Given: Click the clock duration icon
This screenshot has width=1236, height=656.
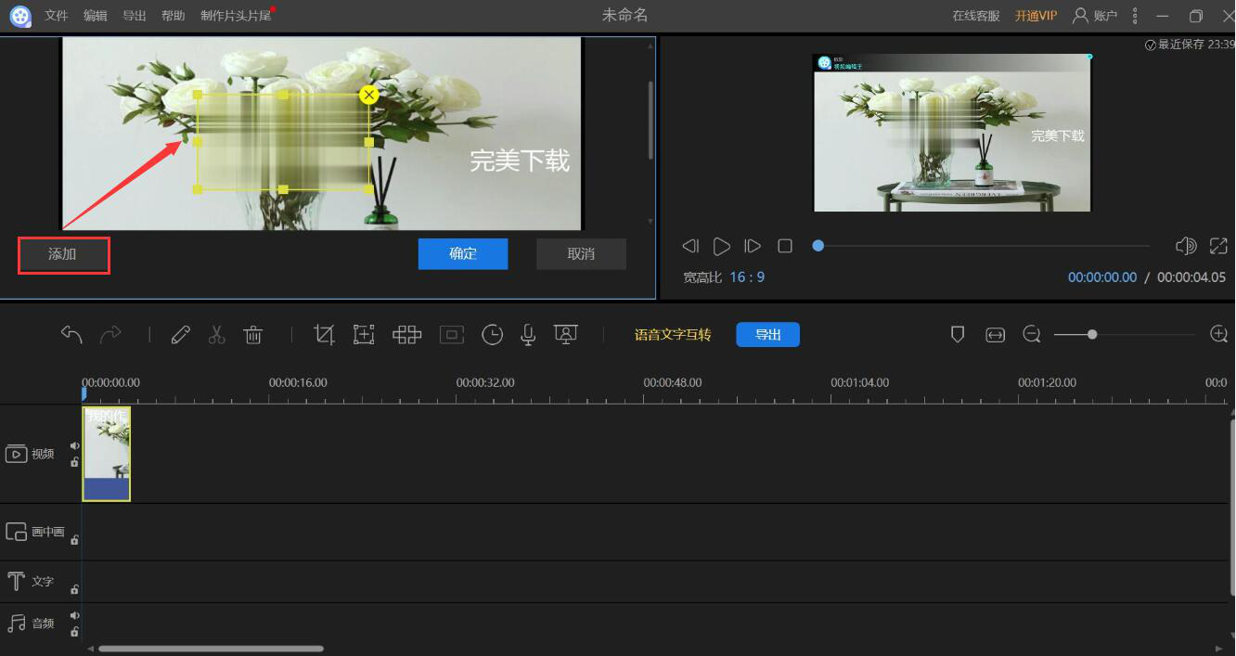Looking at the screenshot, I should click(492, 335).
